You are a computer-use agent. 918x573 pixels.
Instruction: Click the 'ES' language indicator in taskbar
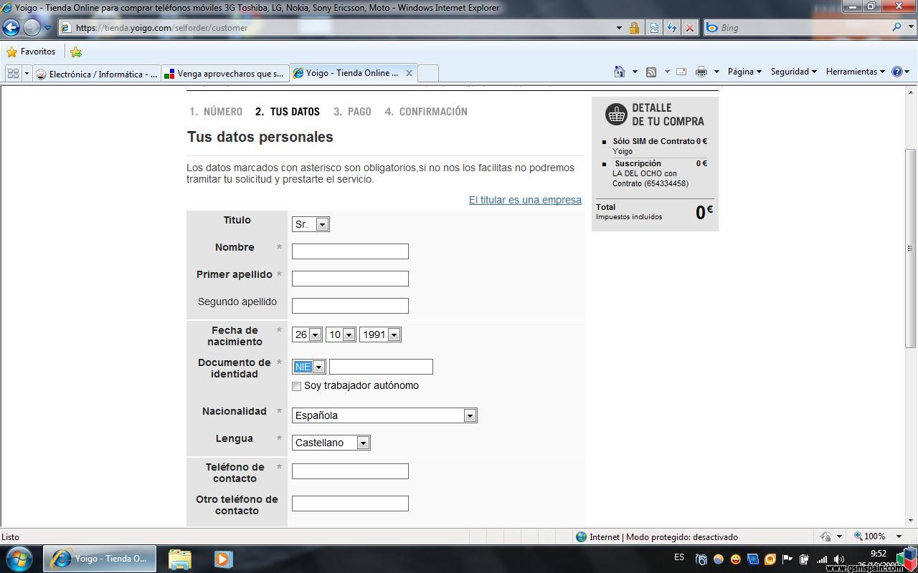click(679, 557)
